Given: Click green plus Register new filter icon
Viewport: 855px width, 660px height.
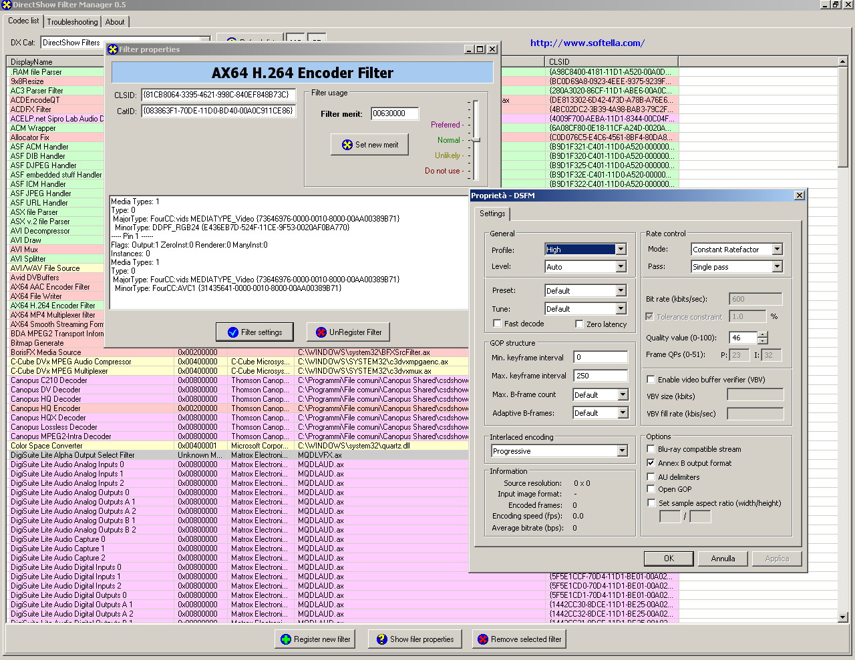Looking at the screenshot, I should tap(286, 639).
